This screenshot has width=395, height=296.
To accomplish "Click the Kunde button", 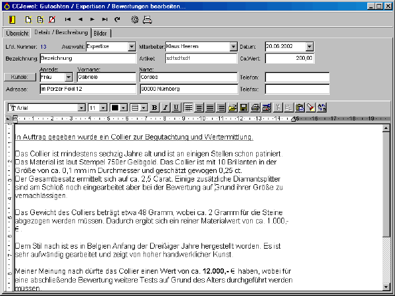I will coord(20,77).
